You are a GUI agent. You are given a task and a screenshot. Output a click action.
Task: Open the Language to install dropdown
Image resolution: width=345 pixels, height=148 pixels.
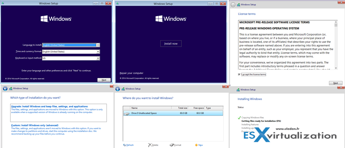tap(71, 45)
